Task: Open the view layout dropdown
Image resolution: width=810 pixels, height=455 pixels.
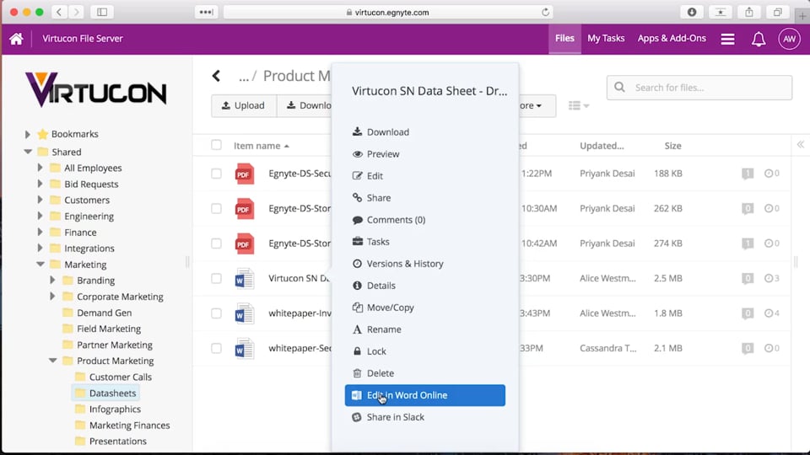Action: coord(579,106)
